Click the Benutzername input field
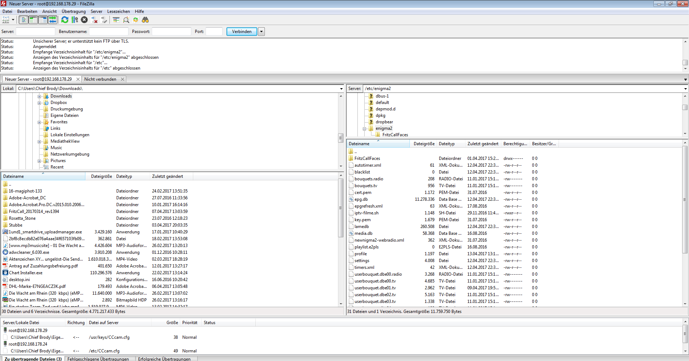The height and width of the screenshot is (361, 689). (108, 32)
